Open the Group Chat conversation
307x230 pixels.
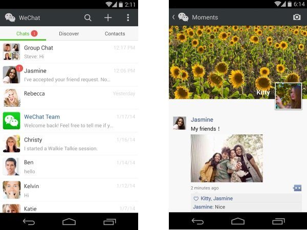(69, 52)
